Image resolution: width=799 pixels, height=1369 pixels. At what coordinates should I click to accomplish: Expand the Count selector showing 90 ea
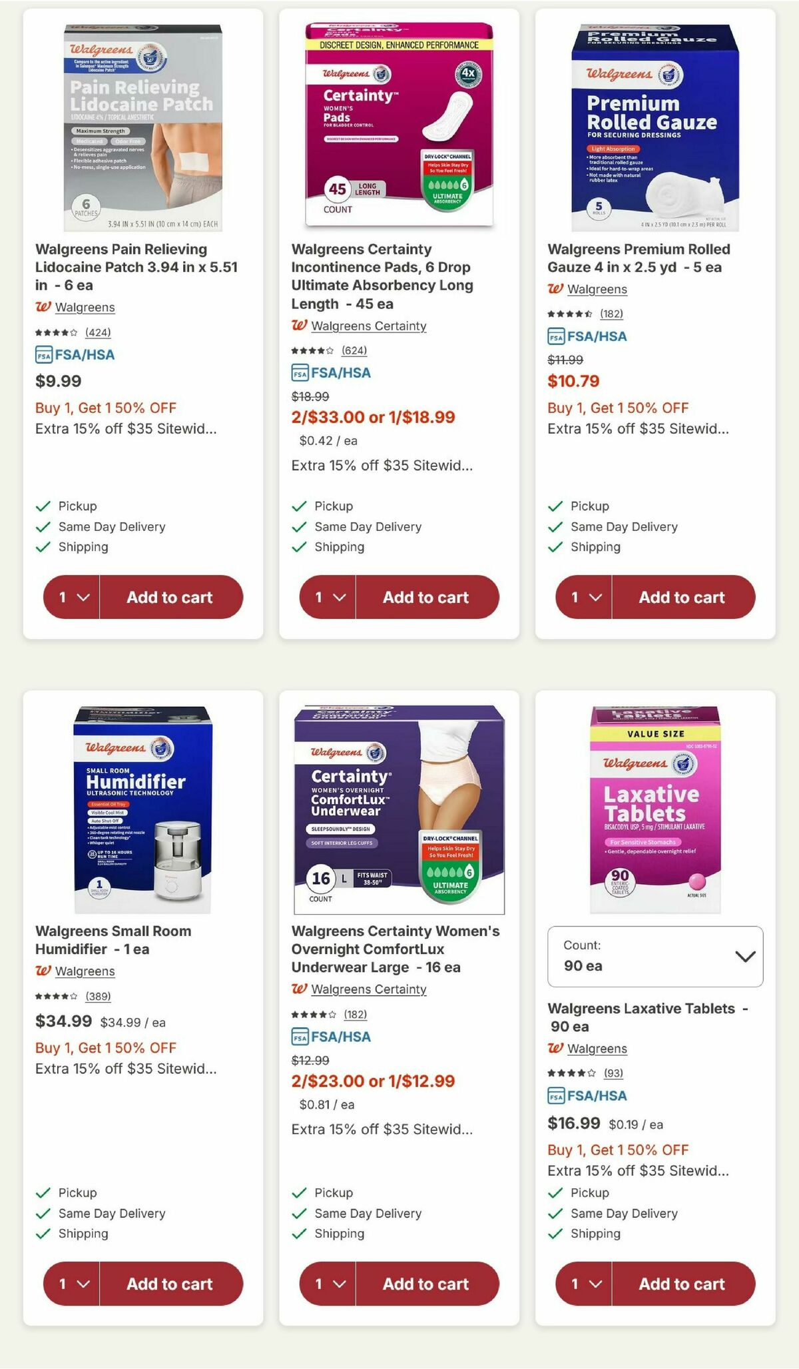coord(654,955)
